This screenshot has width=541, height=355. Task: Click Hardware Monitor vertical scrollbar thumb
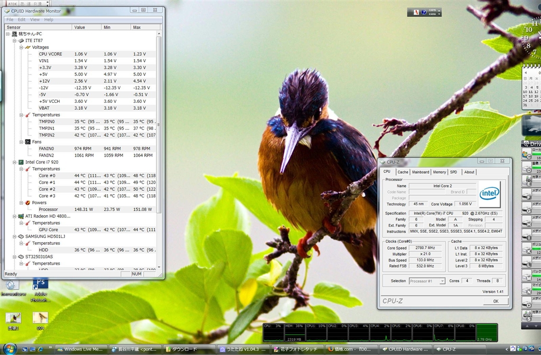click(x=159, y=124)
